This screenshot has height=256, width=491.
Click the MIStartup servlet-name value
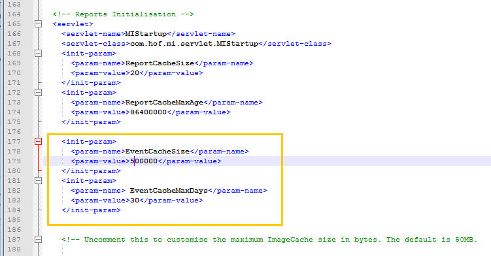pyautogui.click(x=146, y=34)
